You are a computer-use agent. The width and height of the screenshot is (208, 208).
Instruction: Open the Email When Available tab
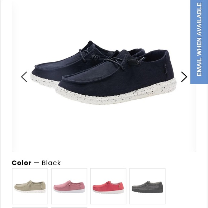coord(199,42)
